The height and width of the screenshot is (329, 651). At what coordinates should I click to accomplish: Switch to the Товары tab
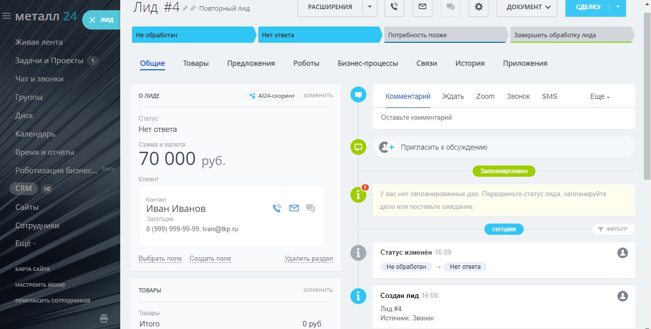pyautogui.click(x=196, y=63)
